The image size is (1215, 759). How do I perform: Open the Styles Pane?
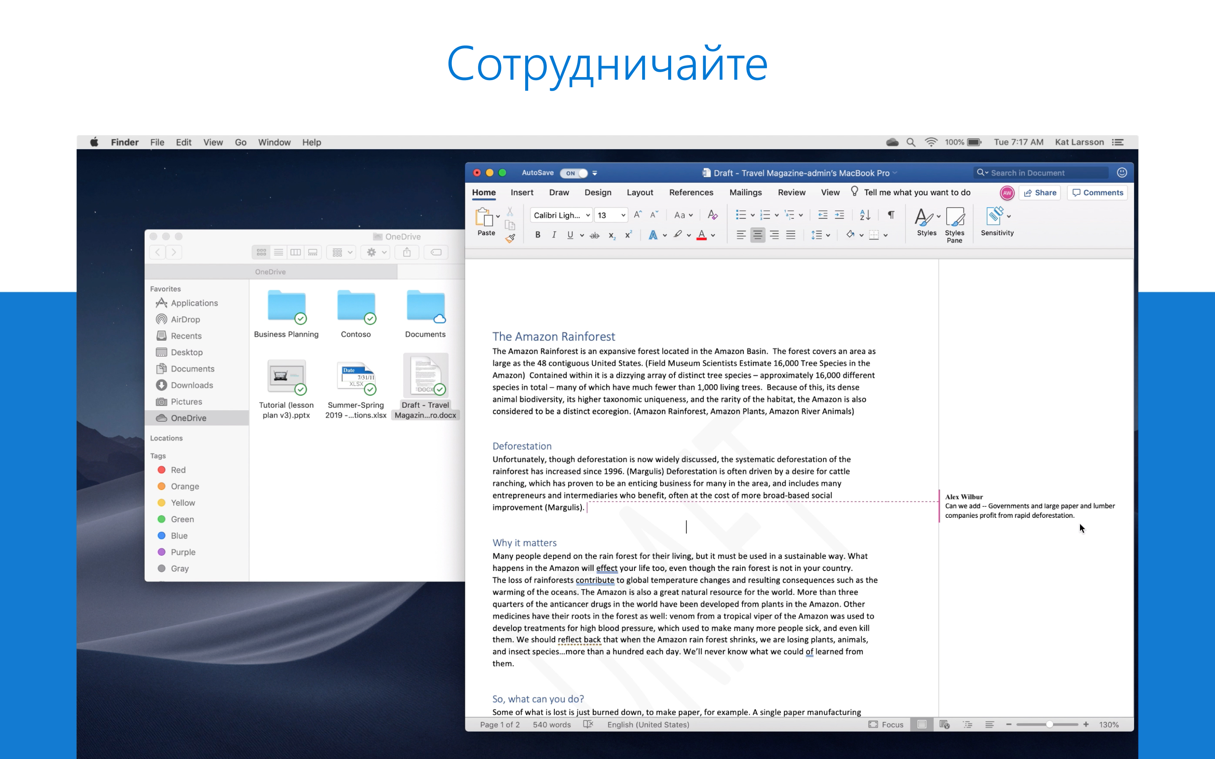click(954, 224)
